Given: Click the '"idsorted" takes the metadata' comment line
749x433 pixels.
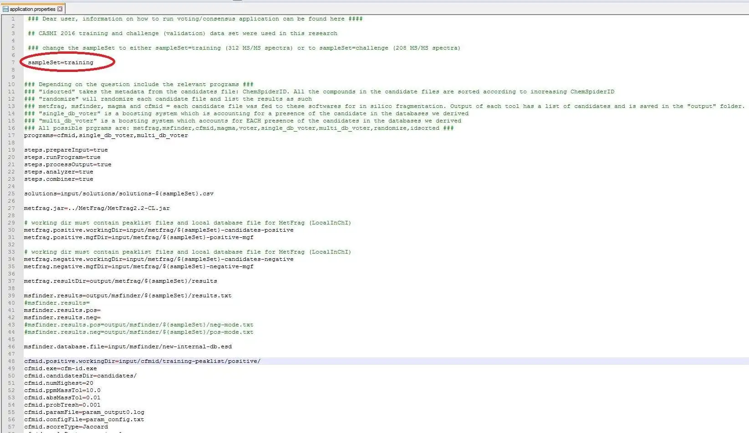Looking at the screenshot, I should point(319,92).
